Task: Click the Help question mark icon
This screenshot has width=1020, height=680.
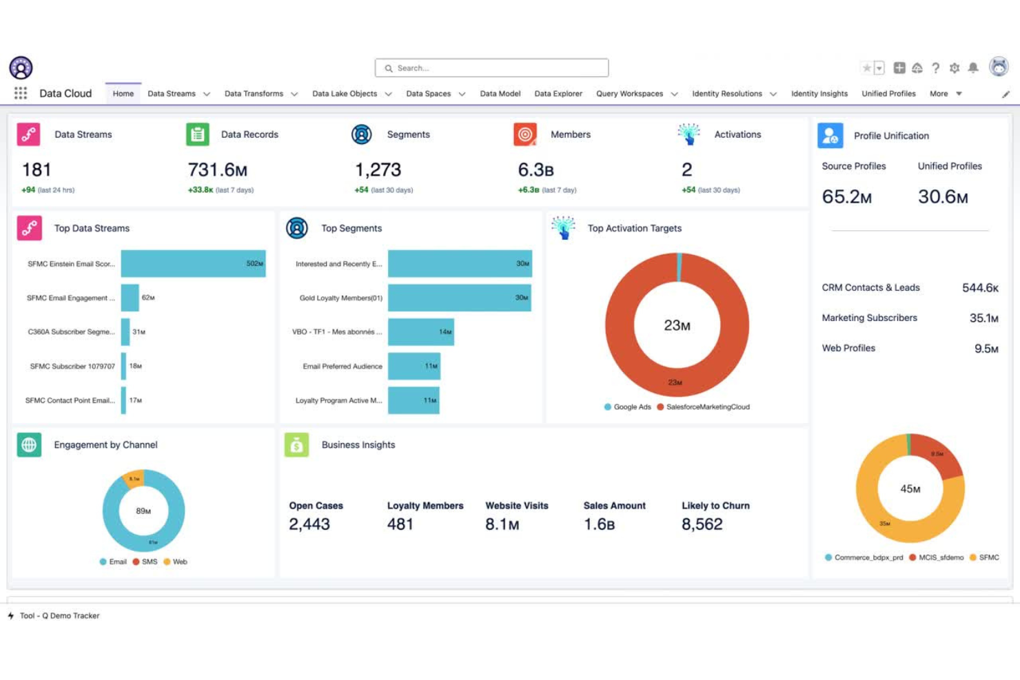Action: click(x=935, y=68)
